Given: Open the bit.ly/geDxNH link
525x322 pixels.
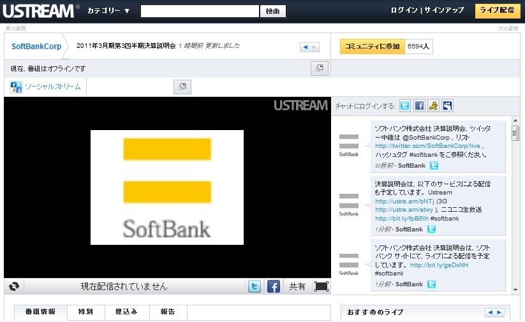Looking at the screenshot, I should coord(440,265).
